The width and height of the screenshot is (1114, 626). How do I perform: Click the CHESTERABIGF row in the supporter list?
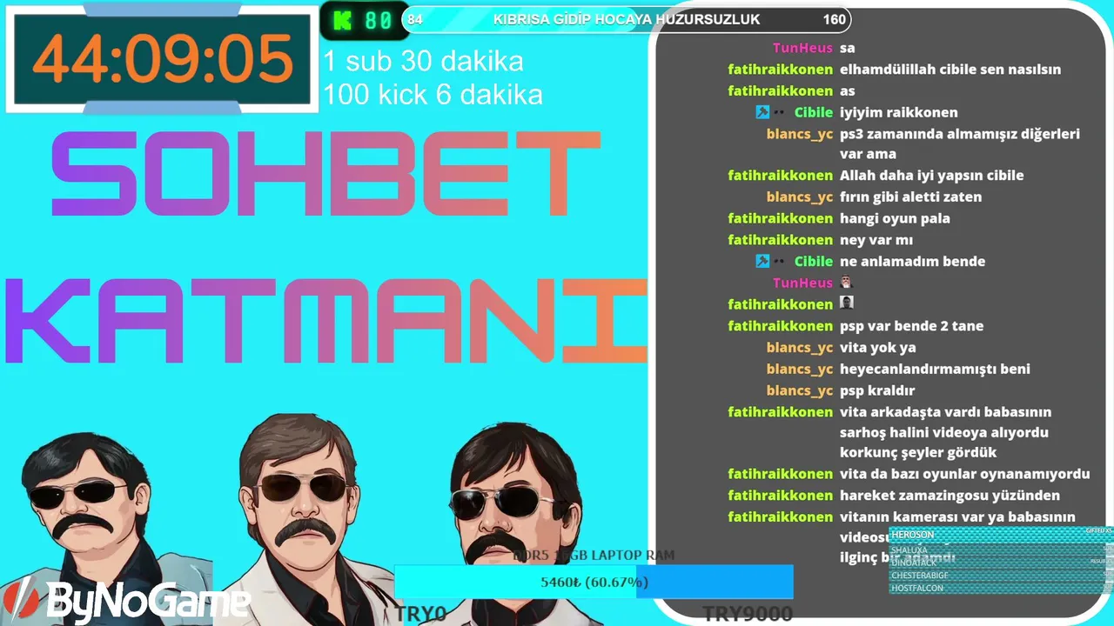(1001, 576)
